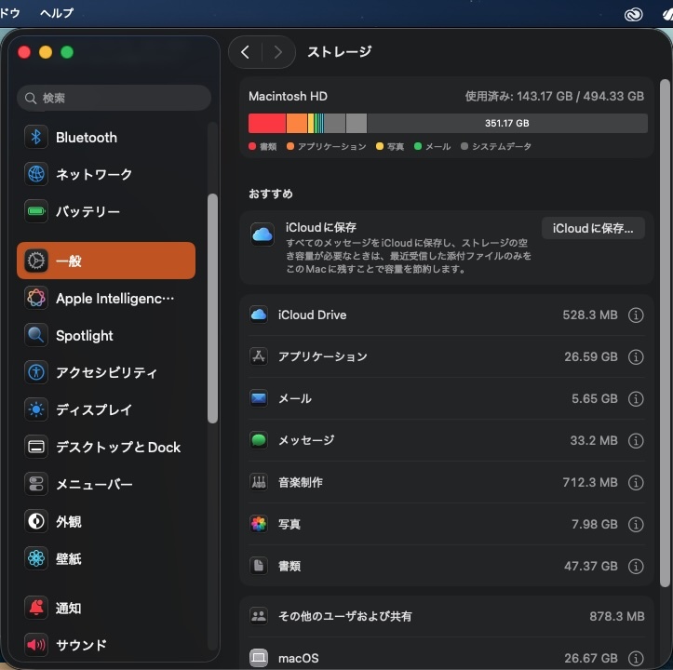Click the info icon beside メール
The height and width of the screenshot is (670, 673).
636,399
